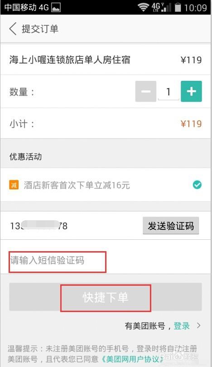Click the 发送验证码 button

171,226
